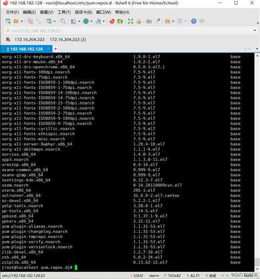Screen dimensions: 260x279
Task: Close the 192.168.182.128 tab
Action: point(49,49)
